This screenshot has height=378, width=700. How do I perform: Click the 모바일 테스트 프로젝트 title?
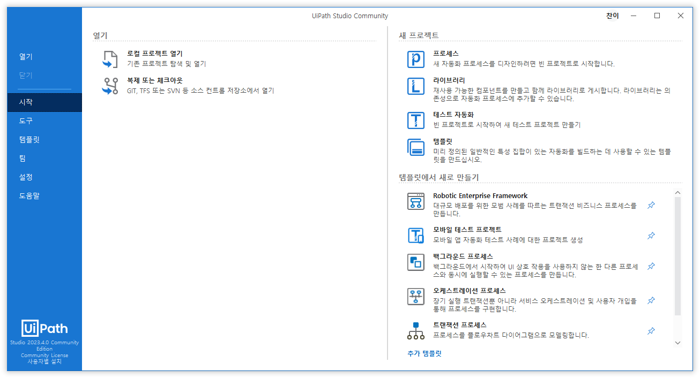point(467,230)
